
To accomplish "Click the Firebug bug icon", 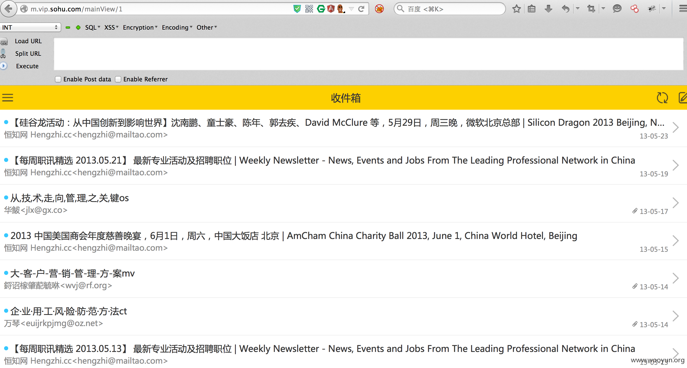I will pos(652,9).
